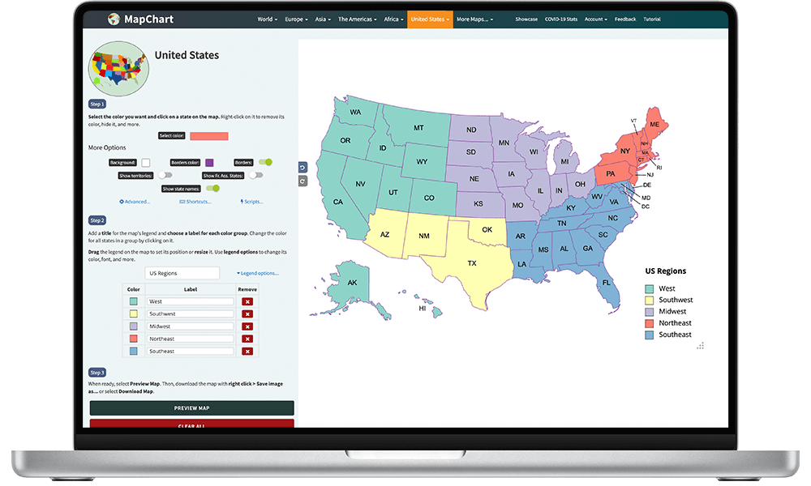The width and height of the screenshot is (811, 486).
Task: Click the Step 2 badge
Action: point(97,220)
